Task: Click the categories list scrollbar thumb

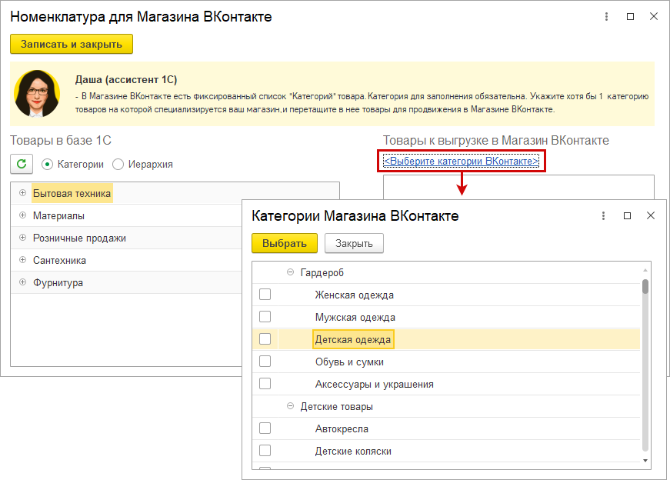Action: point(645,286)
